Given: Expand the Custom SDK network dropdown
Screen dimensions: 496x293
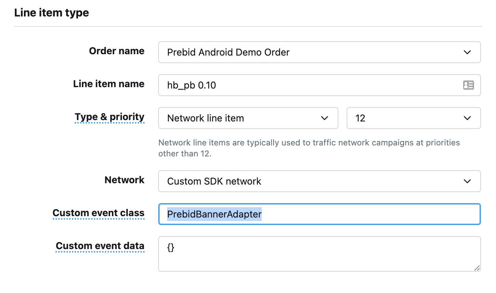Looking at the screenshot, I should [319, 181].
